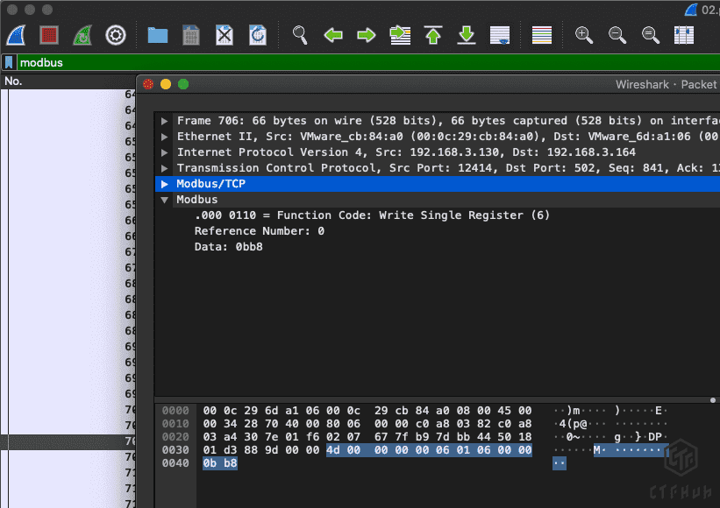The height and width of the screenshot is (508, 720).
Task: Save the capture file
Action: (x=191, y=35)
